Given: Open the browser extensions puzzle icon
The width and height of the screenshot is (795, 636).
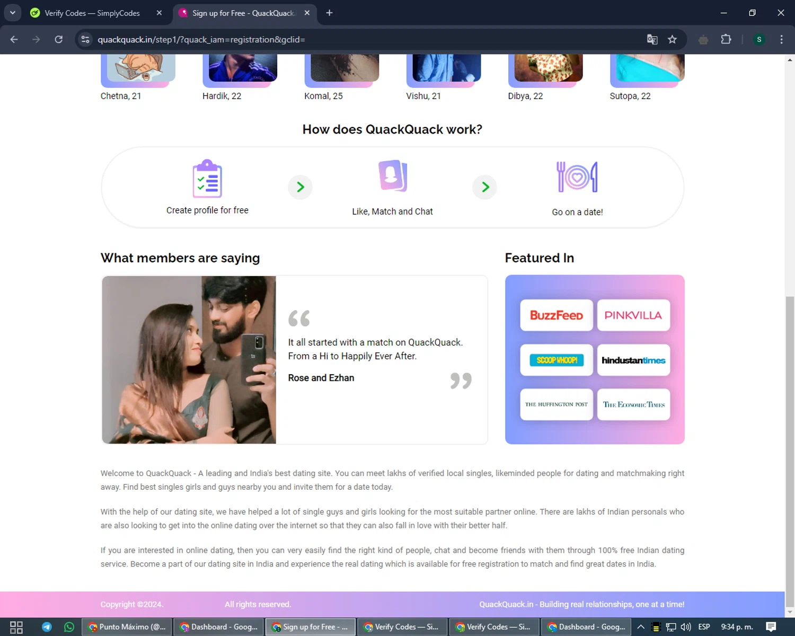Looking at the screenshot, I should coord(726,39).
